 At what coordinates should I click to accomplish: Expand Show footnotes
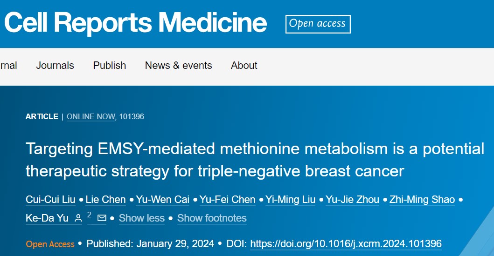(x=212, y=218)
